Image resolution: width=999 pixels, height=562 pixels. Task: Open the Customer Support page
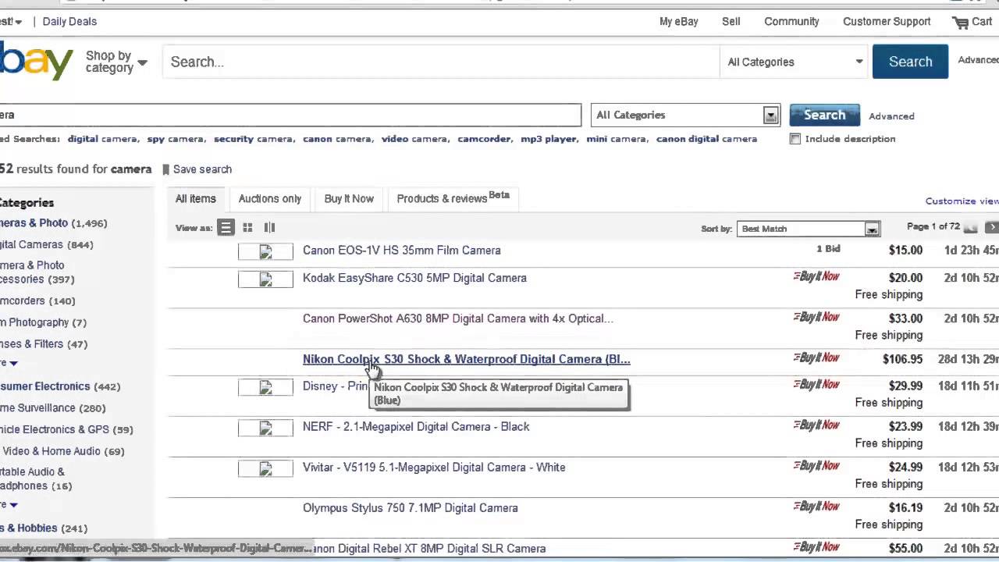pos(887,22)
